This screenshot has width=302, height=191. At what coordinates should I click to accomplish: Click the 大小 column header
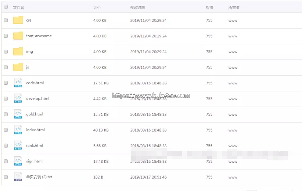coord(97,7)
